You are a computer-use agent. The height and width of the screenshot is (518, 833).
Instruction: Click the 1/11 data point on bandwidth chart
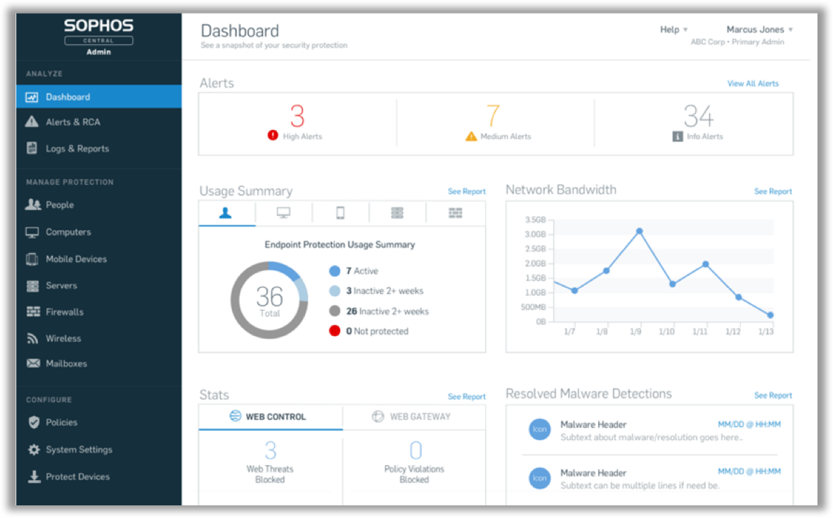pyautogui.click(x=706, y=264)
